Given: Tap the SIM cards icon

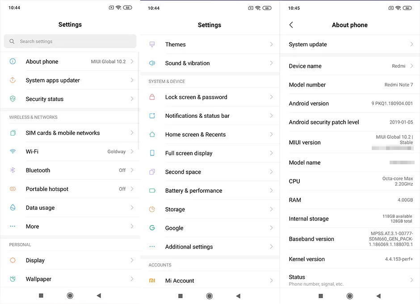Looking at the screenshot, I should pos(13,133).
